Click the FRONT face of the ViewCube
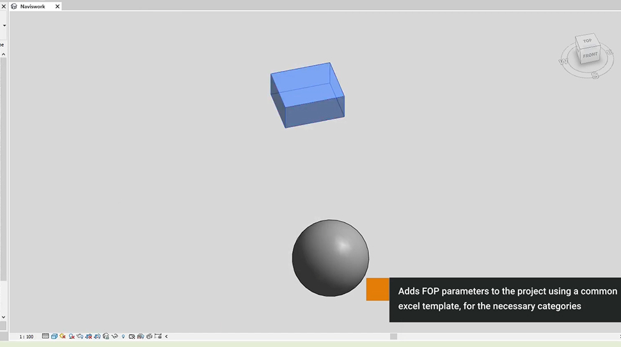The height and width of the screenshot is (347, 621). click(590, 56)
